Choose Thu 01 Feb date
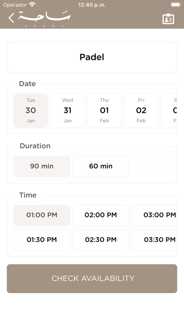Viewport: 184px width, 327px height. [104, 110]
